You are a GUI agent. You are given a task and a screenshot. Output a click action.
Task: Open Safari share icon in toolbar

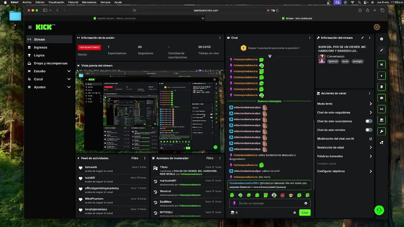[367, 10]
